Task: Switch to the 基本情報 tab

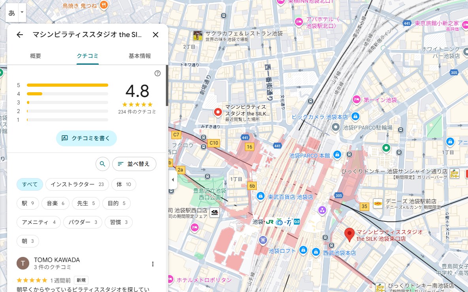Action: point(140,56)
